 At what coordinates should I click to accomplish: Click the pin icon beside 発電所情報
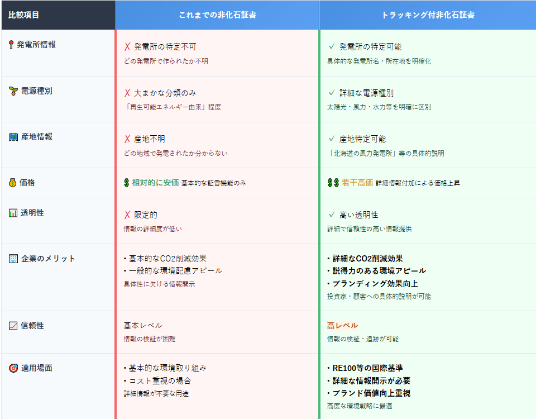click(x=11, y=45)
